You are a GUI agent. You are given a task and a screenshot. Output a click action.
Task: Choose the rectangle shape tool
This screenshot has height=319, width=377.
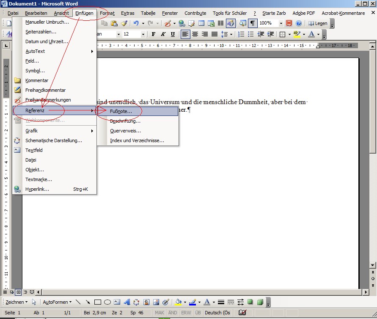98,302
